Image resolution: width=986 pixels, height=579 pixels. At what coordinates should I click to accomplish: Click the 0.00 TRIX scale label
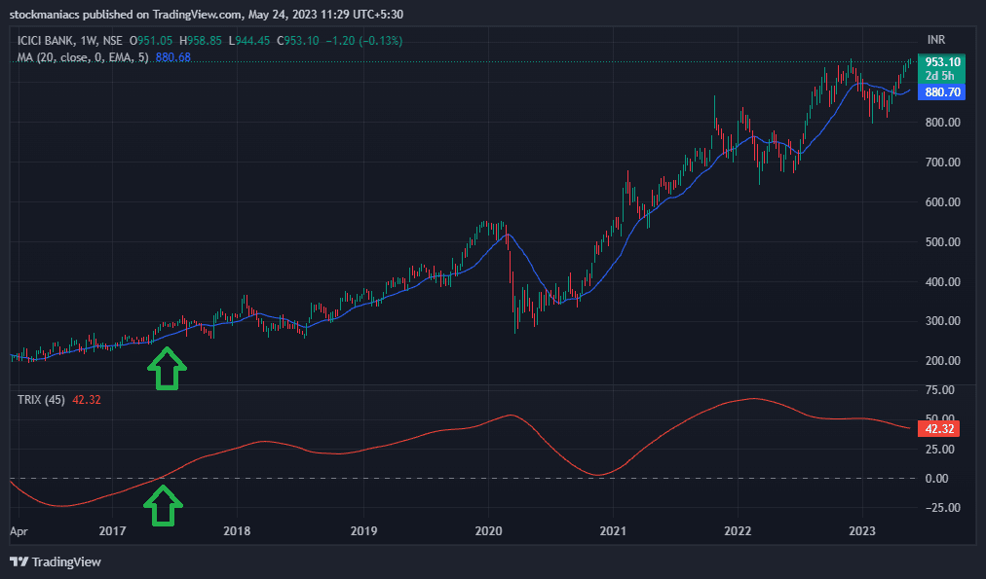937,479
